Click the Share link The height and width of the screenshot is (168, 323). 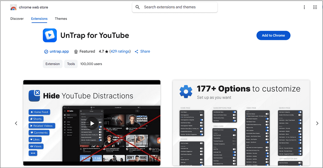[145, 52]
